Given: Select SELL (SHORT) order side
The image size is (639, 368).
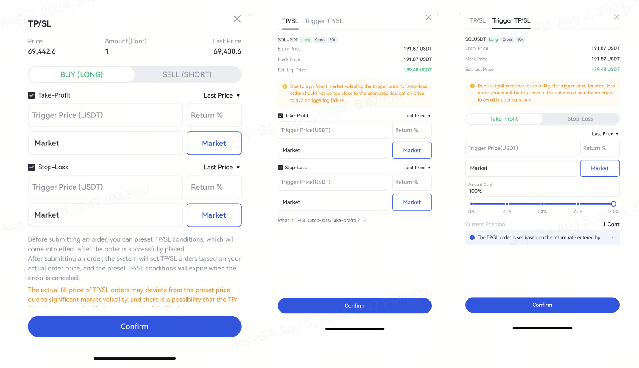Looking at the screenshot, I should tap(187, 74).
